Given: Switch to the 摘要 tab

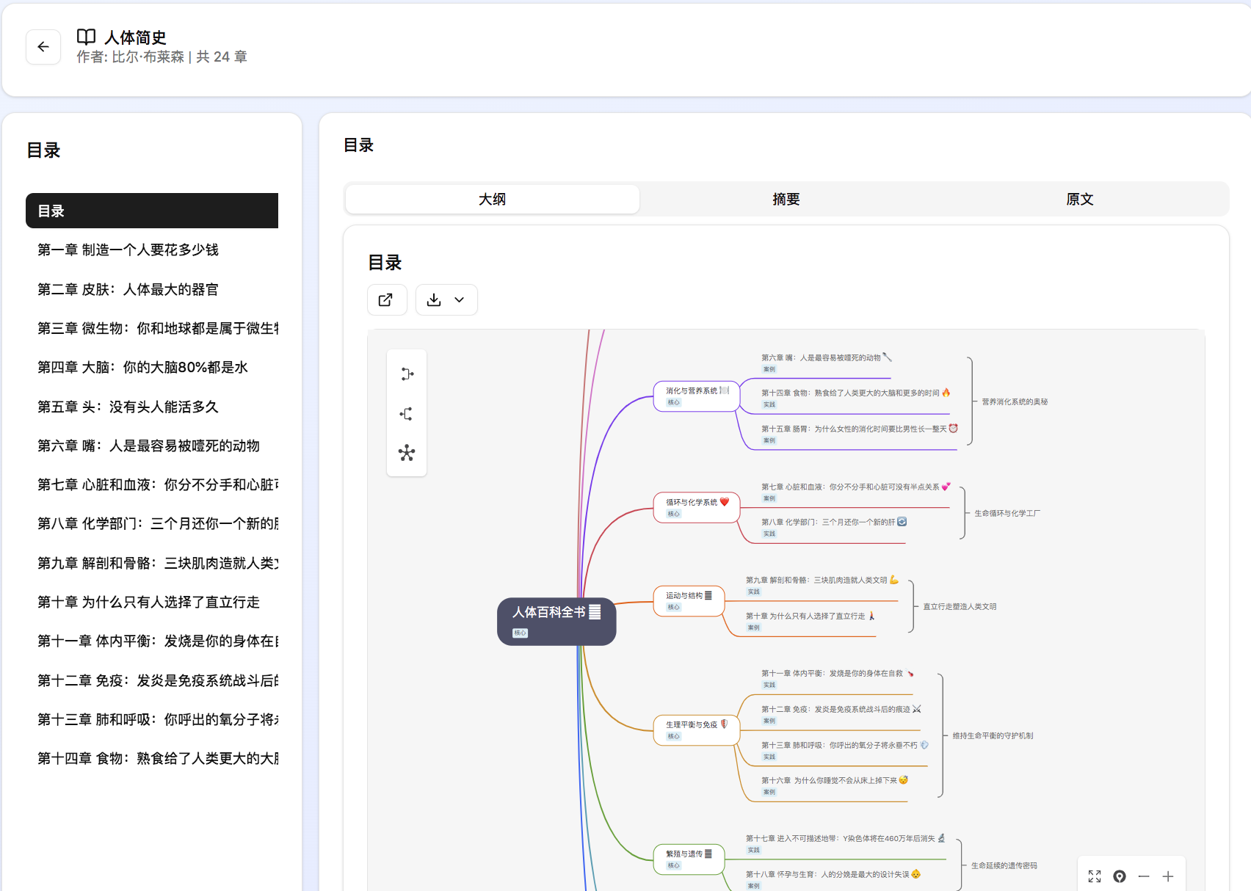Looking at the screenshot, I should [786, 199].
